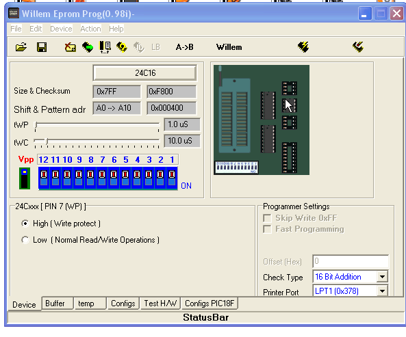Open the File menu
This screenshot has width=406, height=337.
[16, 29]
